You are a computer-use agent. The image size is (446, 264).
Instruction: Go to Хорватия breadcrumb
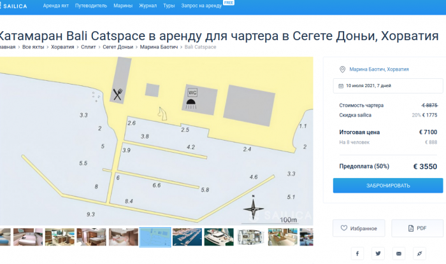coord(62,47)
